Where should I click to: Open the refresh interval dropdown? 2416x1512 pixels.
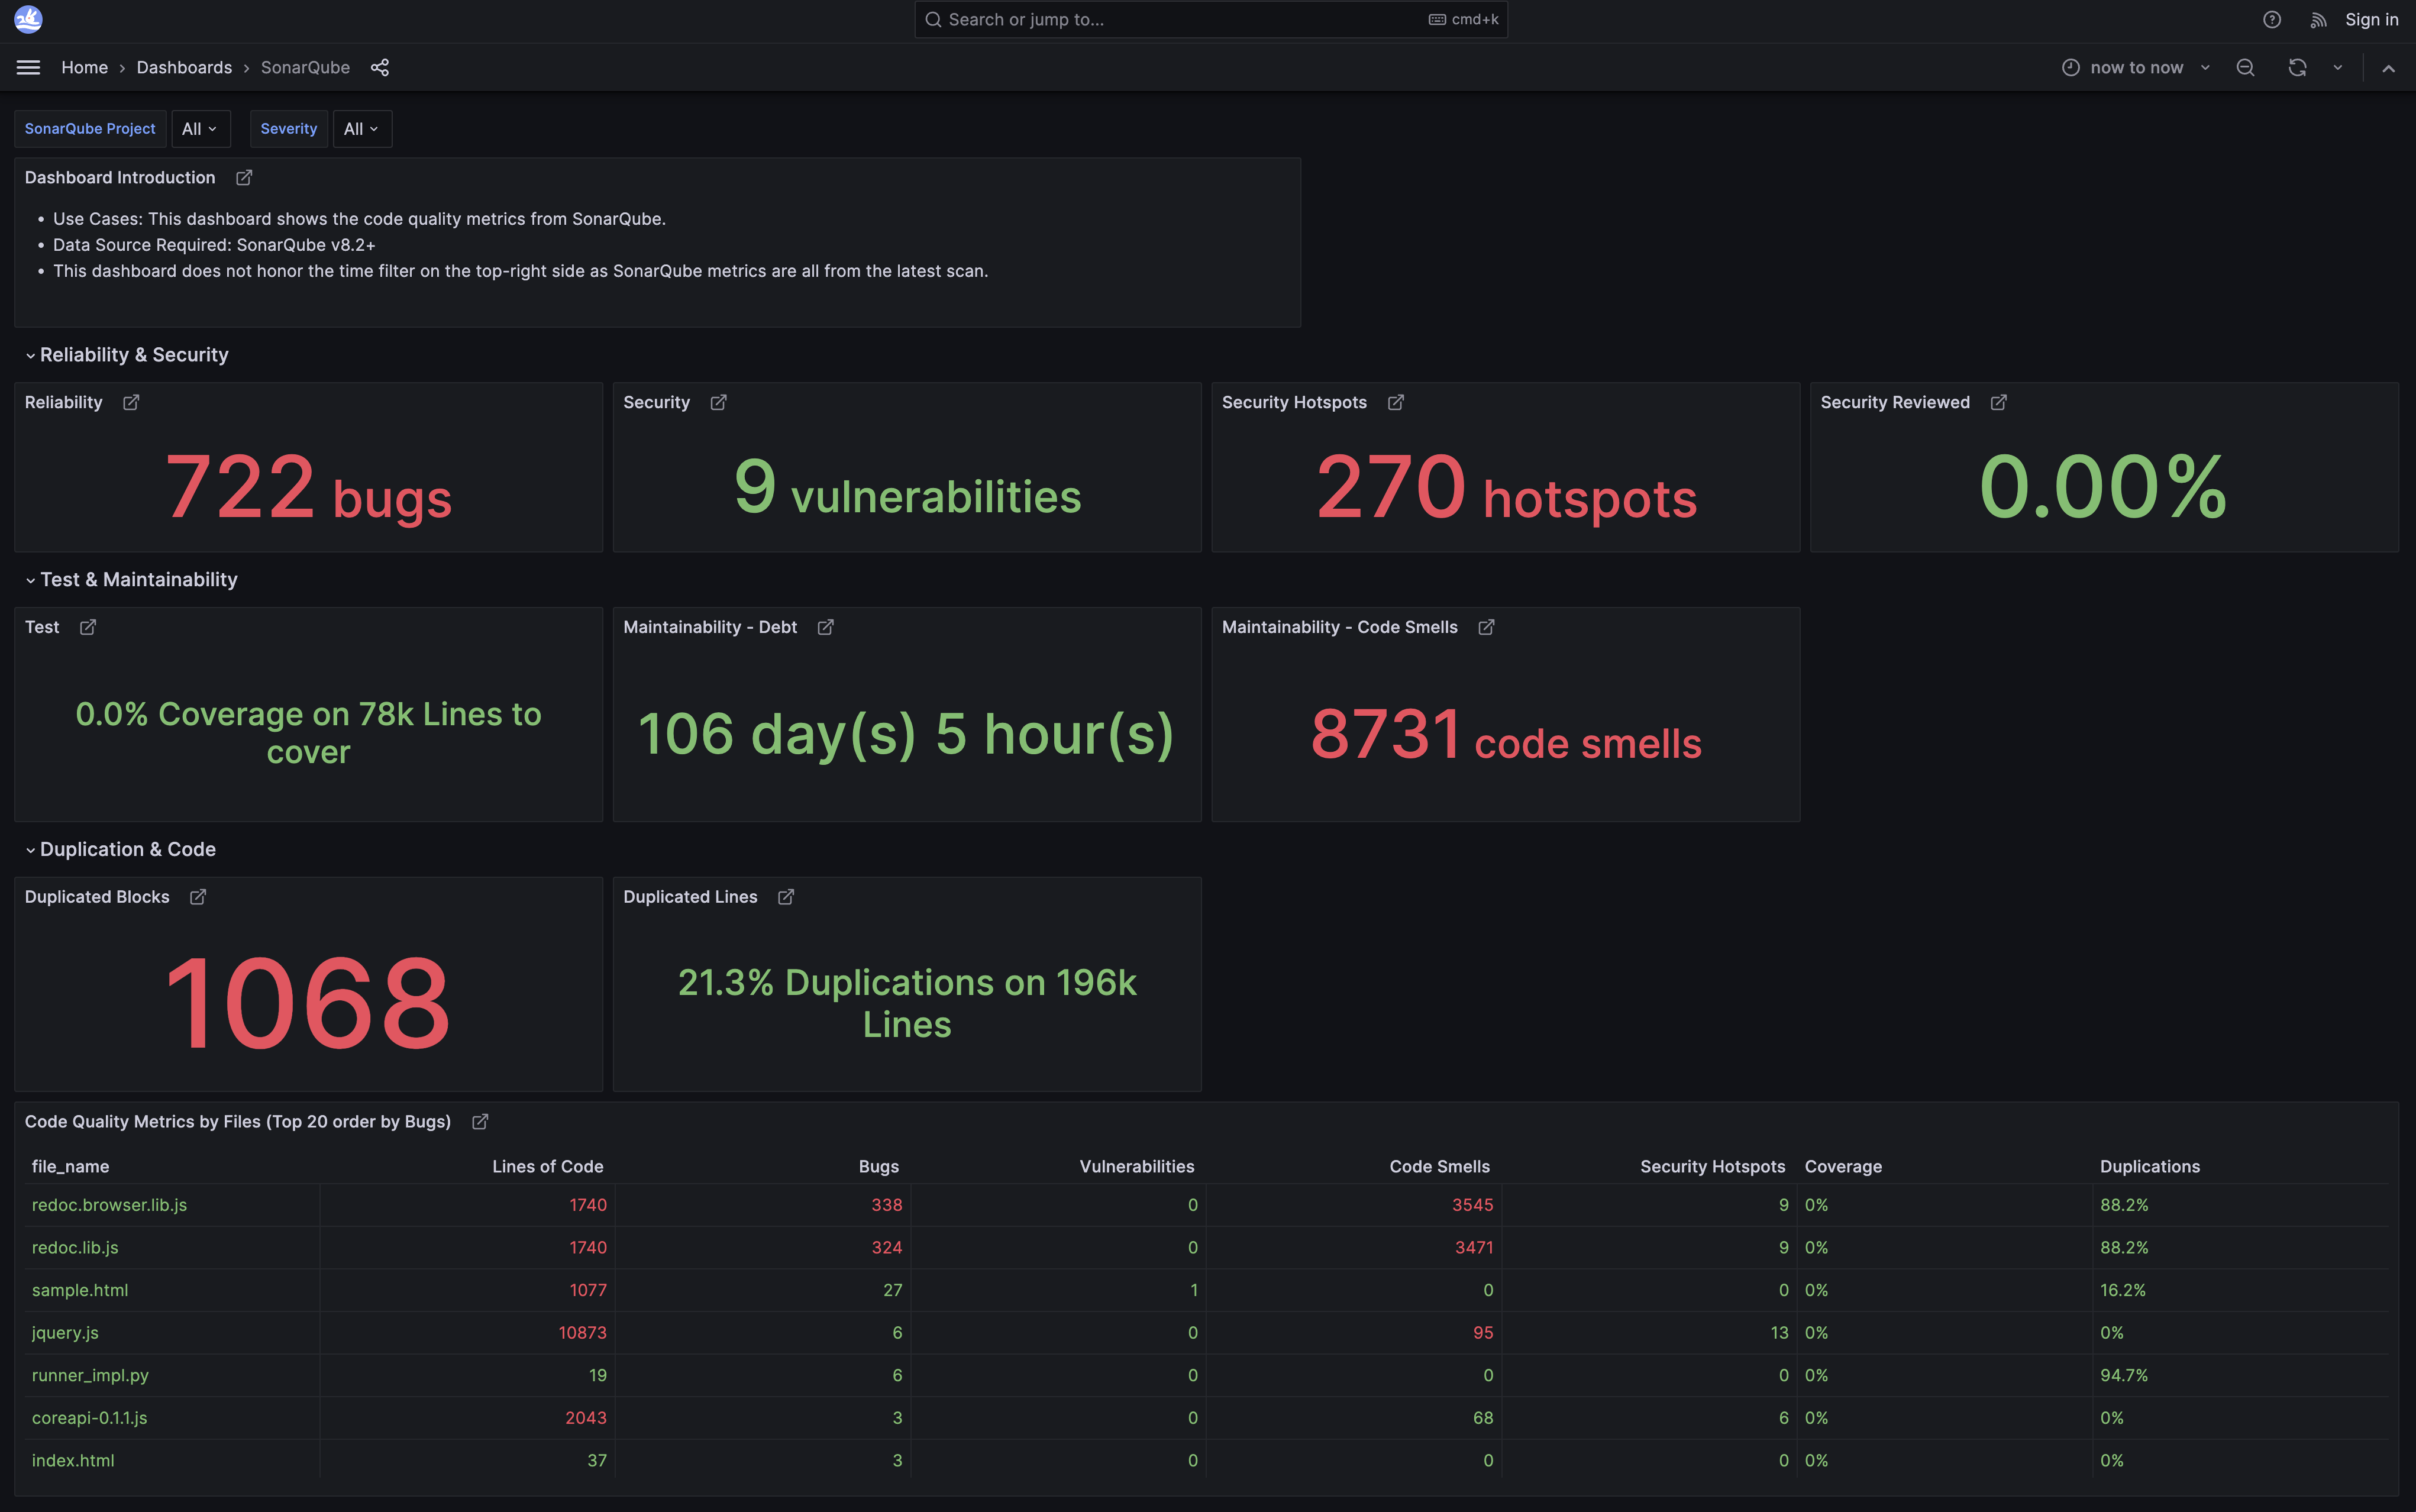click(x=2337, y=67)
